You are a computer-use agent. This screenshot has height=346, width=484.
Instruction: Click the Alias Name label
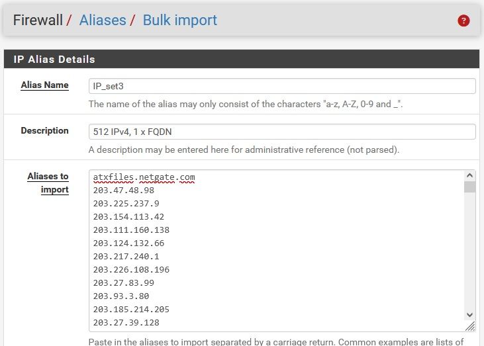coord(44,85)
